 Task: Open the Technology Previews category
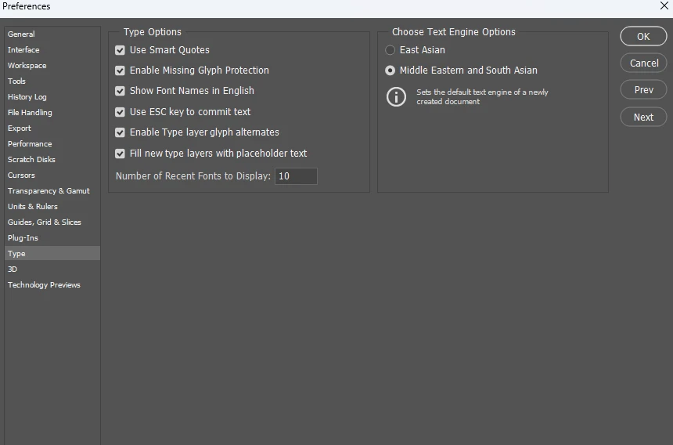tap(52, 284)
